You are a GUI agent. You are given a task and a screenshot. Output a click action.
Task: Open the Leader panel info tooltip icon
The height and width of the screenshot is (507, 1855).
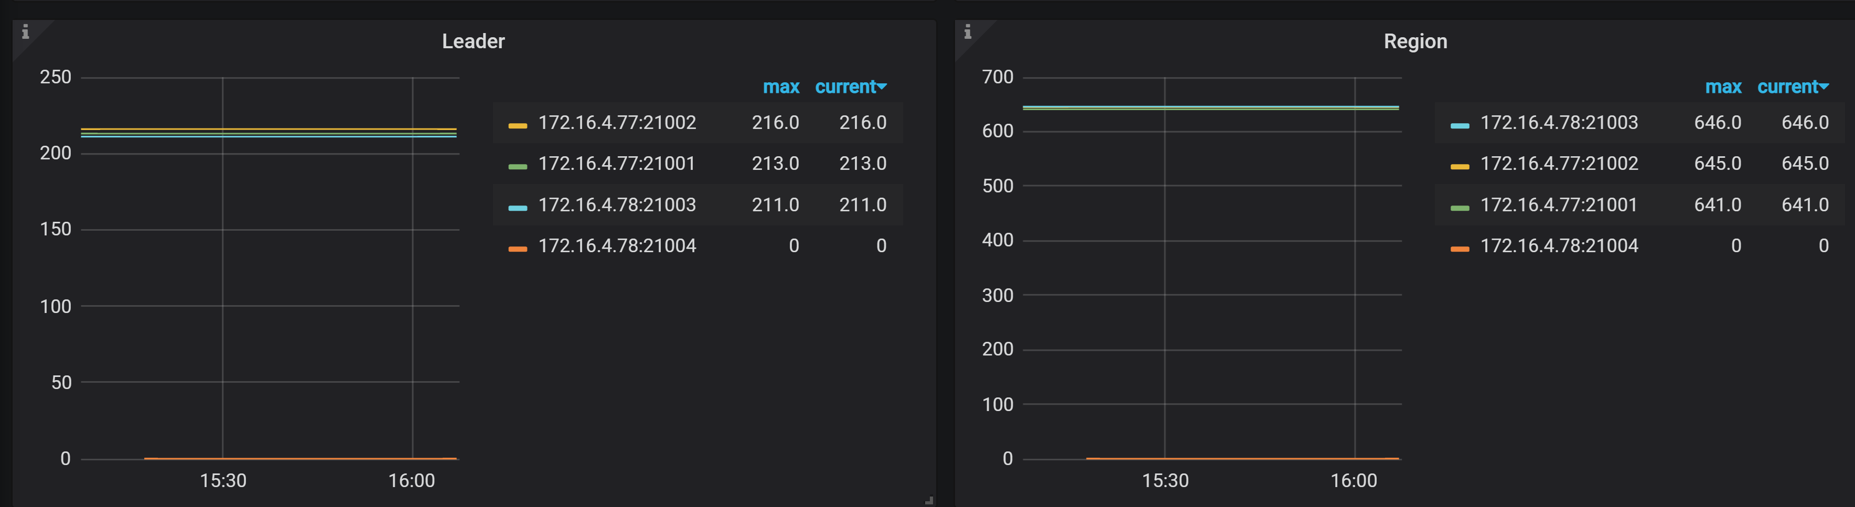26,31
